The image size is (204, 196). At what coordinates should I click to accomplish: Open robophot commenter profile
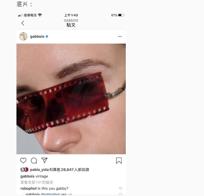(x=29, y=188)
